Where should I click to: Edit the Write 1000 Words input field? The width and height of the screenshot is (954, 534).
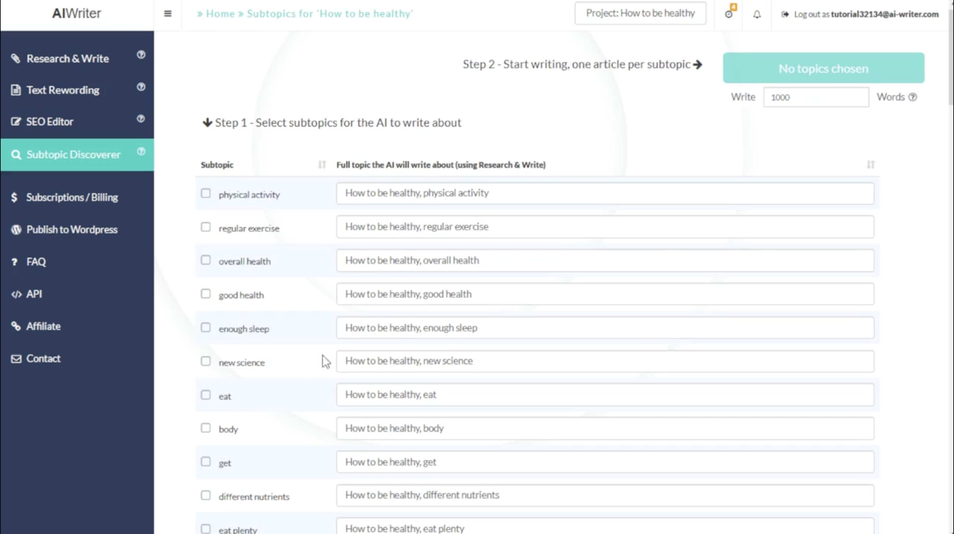(x=816, y=97)
